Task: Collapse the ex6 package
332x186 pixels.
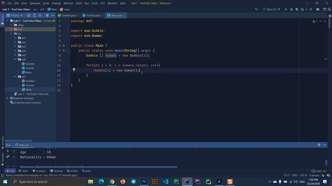Action: coord(15,59)
